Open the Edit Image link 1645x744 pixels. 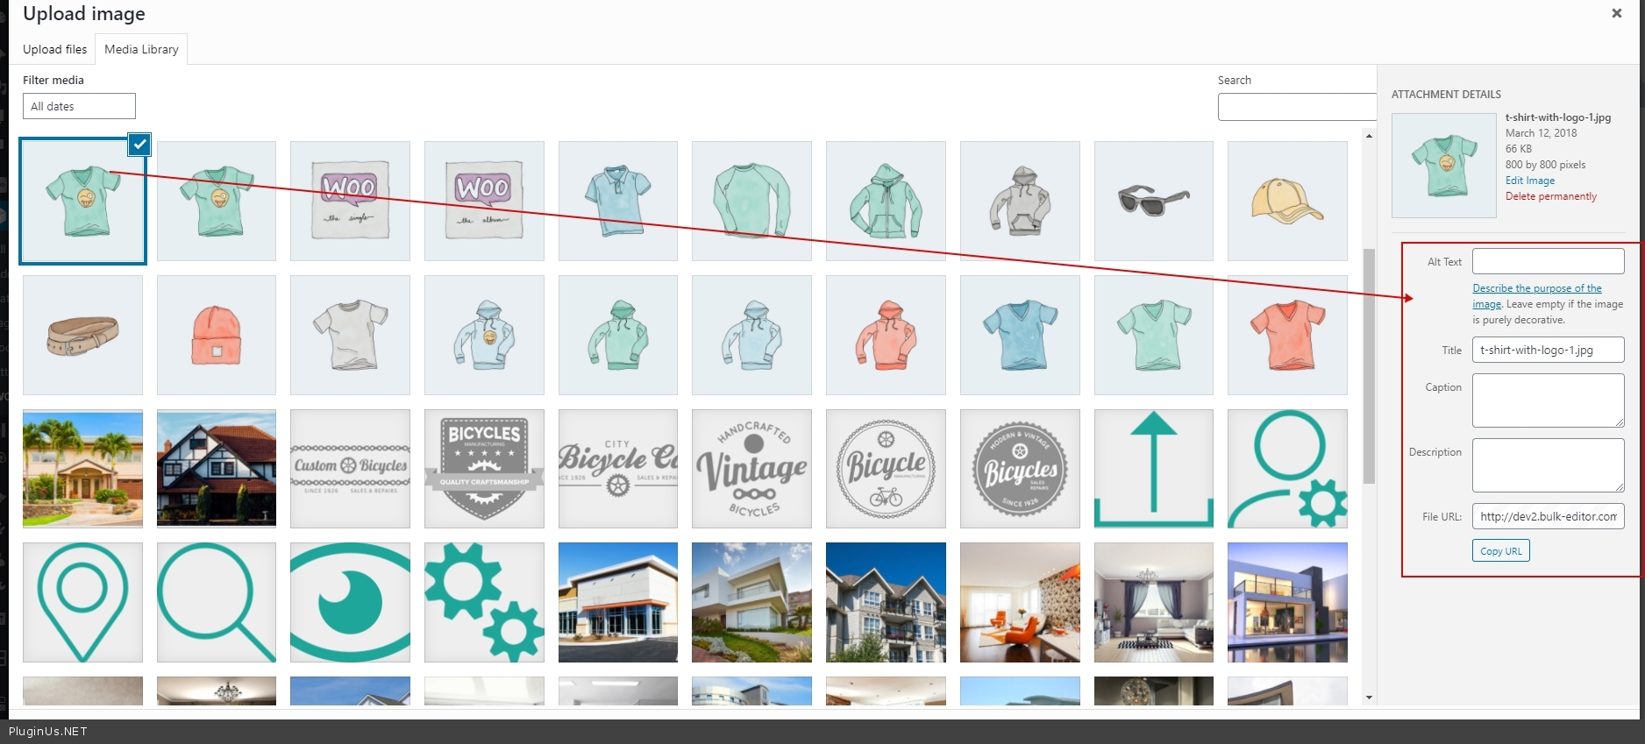[x=1530, y=181]
